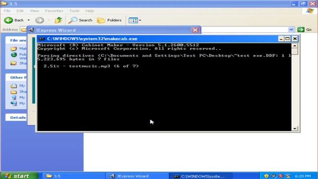Close the IExpress Wizard window
The width and height of the screenshot is (318, 179).
pyautogui.click(x=195, y=30)
